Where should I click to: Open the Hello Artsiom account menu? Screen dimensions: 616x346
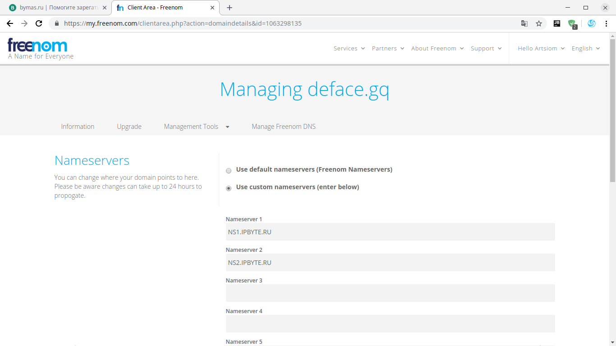(x=541, y=49)
